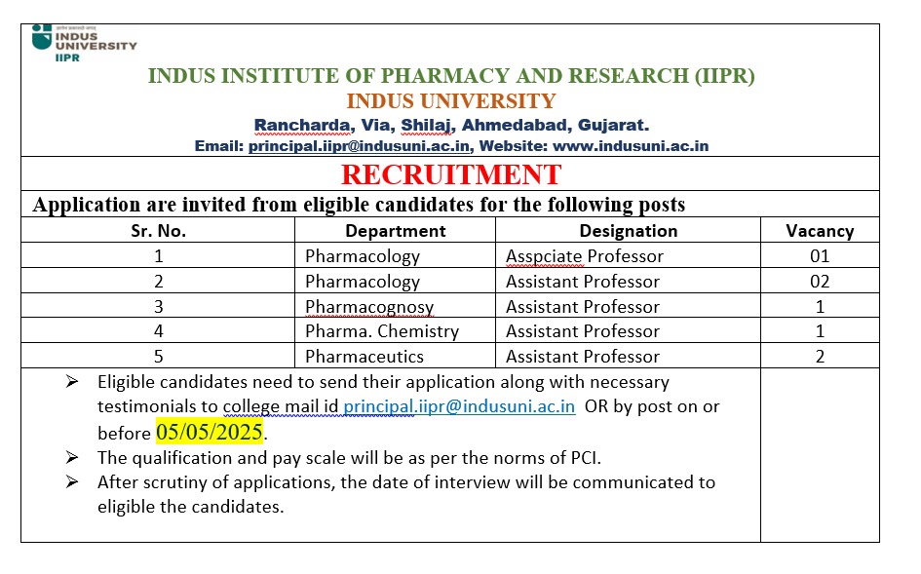Select the misspelled Asspciate Professor cell
Viewport: 921px width, 574px height.
pos(585,256)
